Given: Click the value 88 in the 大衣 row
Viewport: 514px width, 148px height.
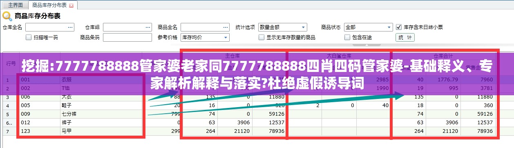Looking at the screenshot, I should pyautogui.click(x=177, y=96).
